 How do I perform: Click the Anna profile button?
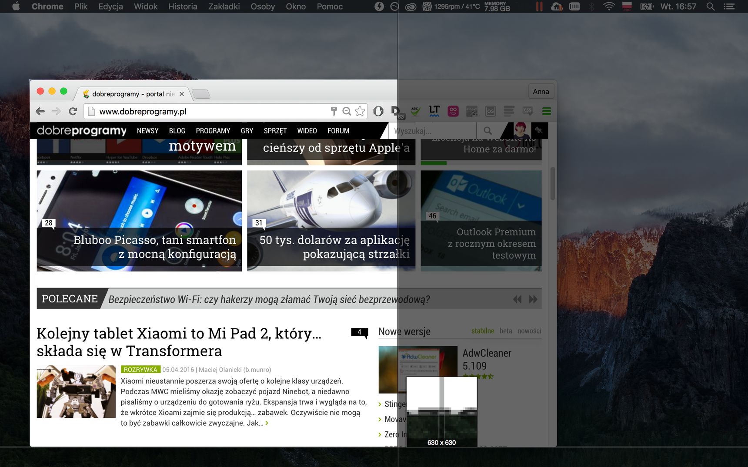[541, 91]
